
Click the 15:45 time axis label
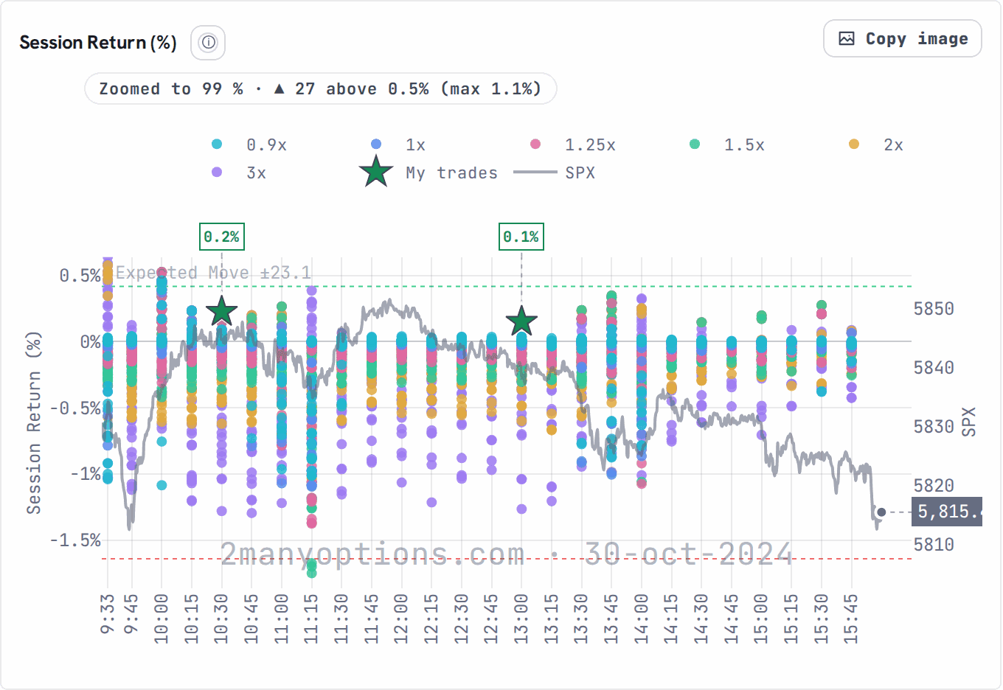point(850,618)
